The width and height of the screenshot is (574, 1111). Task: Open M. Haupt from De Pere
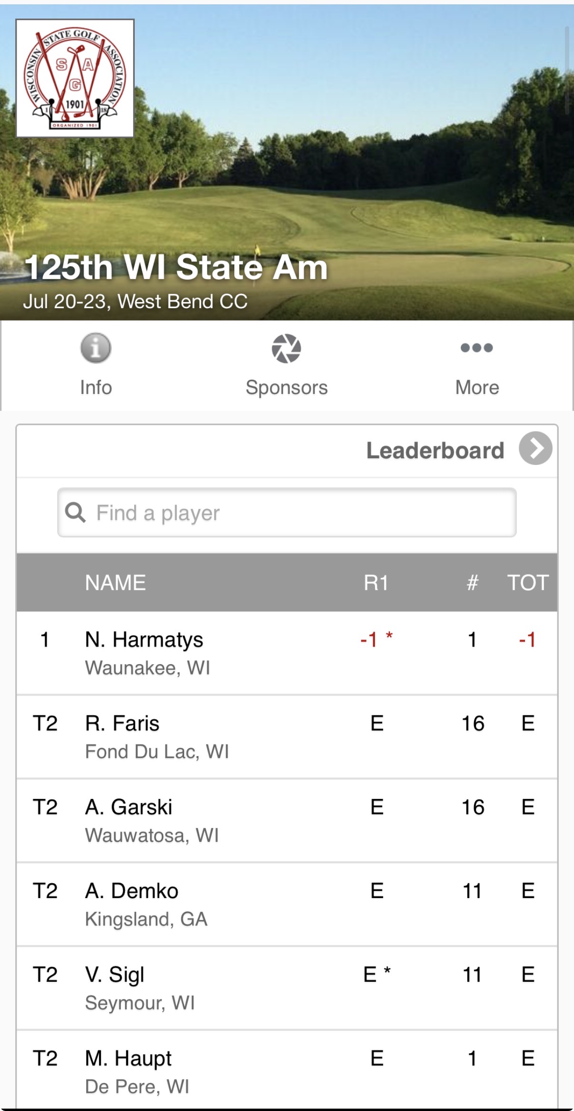[287, 1070]
